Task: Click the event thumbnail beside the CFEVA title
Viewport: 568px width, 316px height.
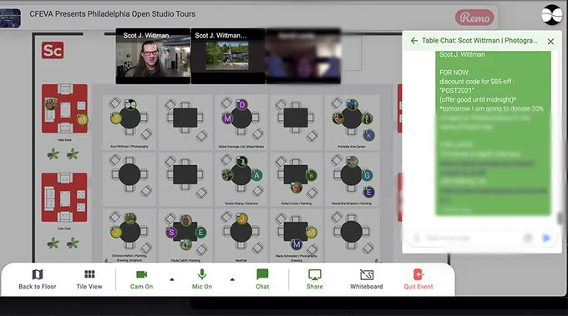Action: (10, 18)
